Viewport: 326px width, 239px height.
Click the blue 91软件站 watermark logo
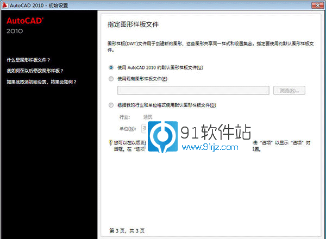[163, 139]
